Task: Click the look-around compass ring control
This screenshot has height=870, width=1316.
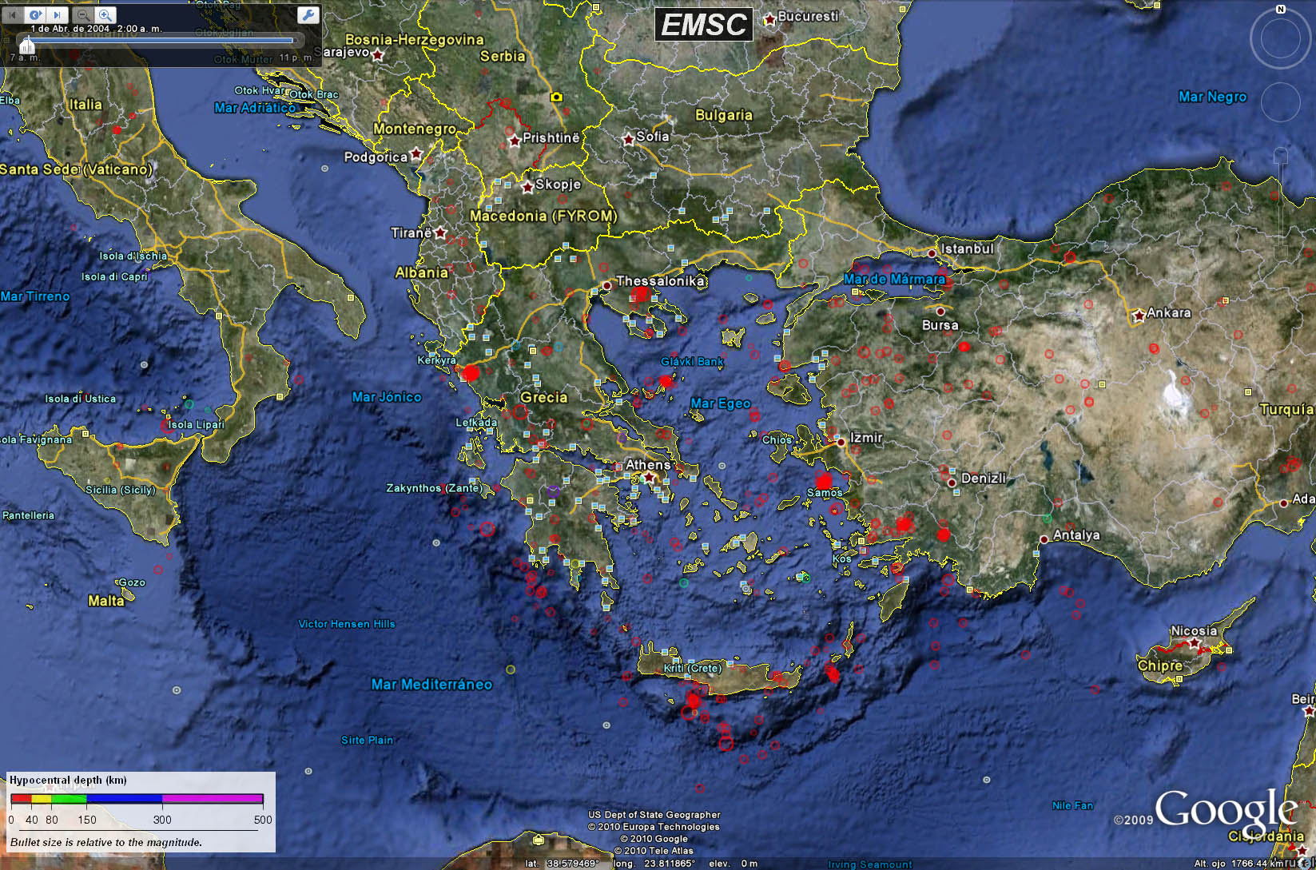Action: 1280,38
